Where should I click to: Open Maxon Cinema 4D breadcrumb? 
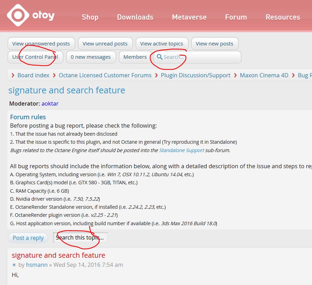click(264, 75)
